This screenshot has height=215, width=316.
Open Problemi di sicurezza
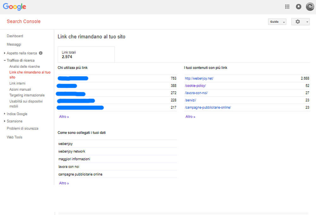pos(22,128)
